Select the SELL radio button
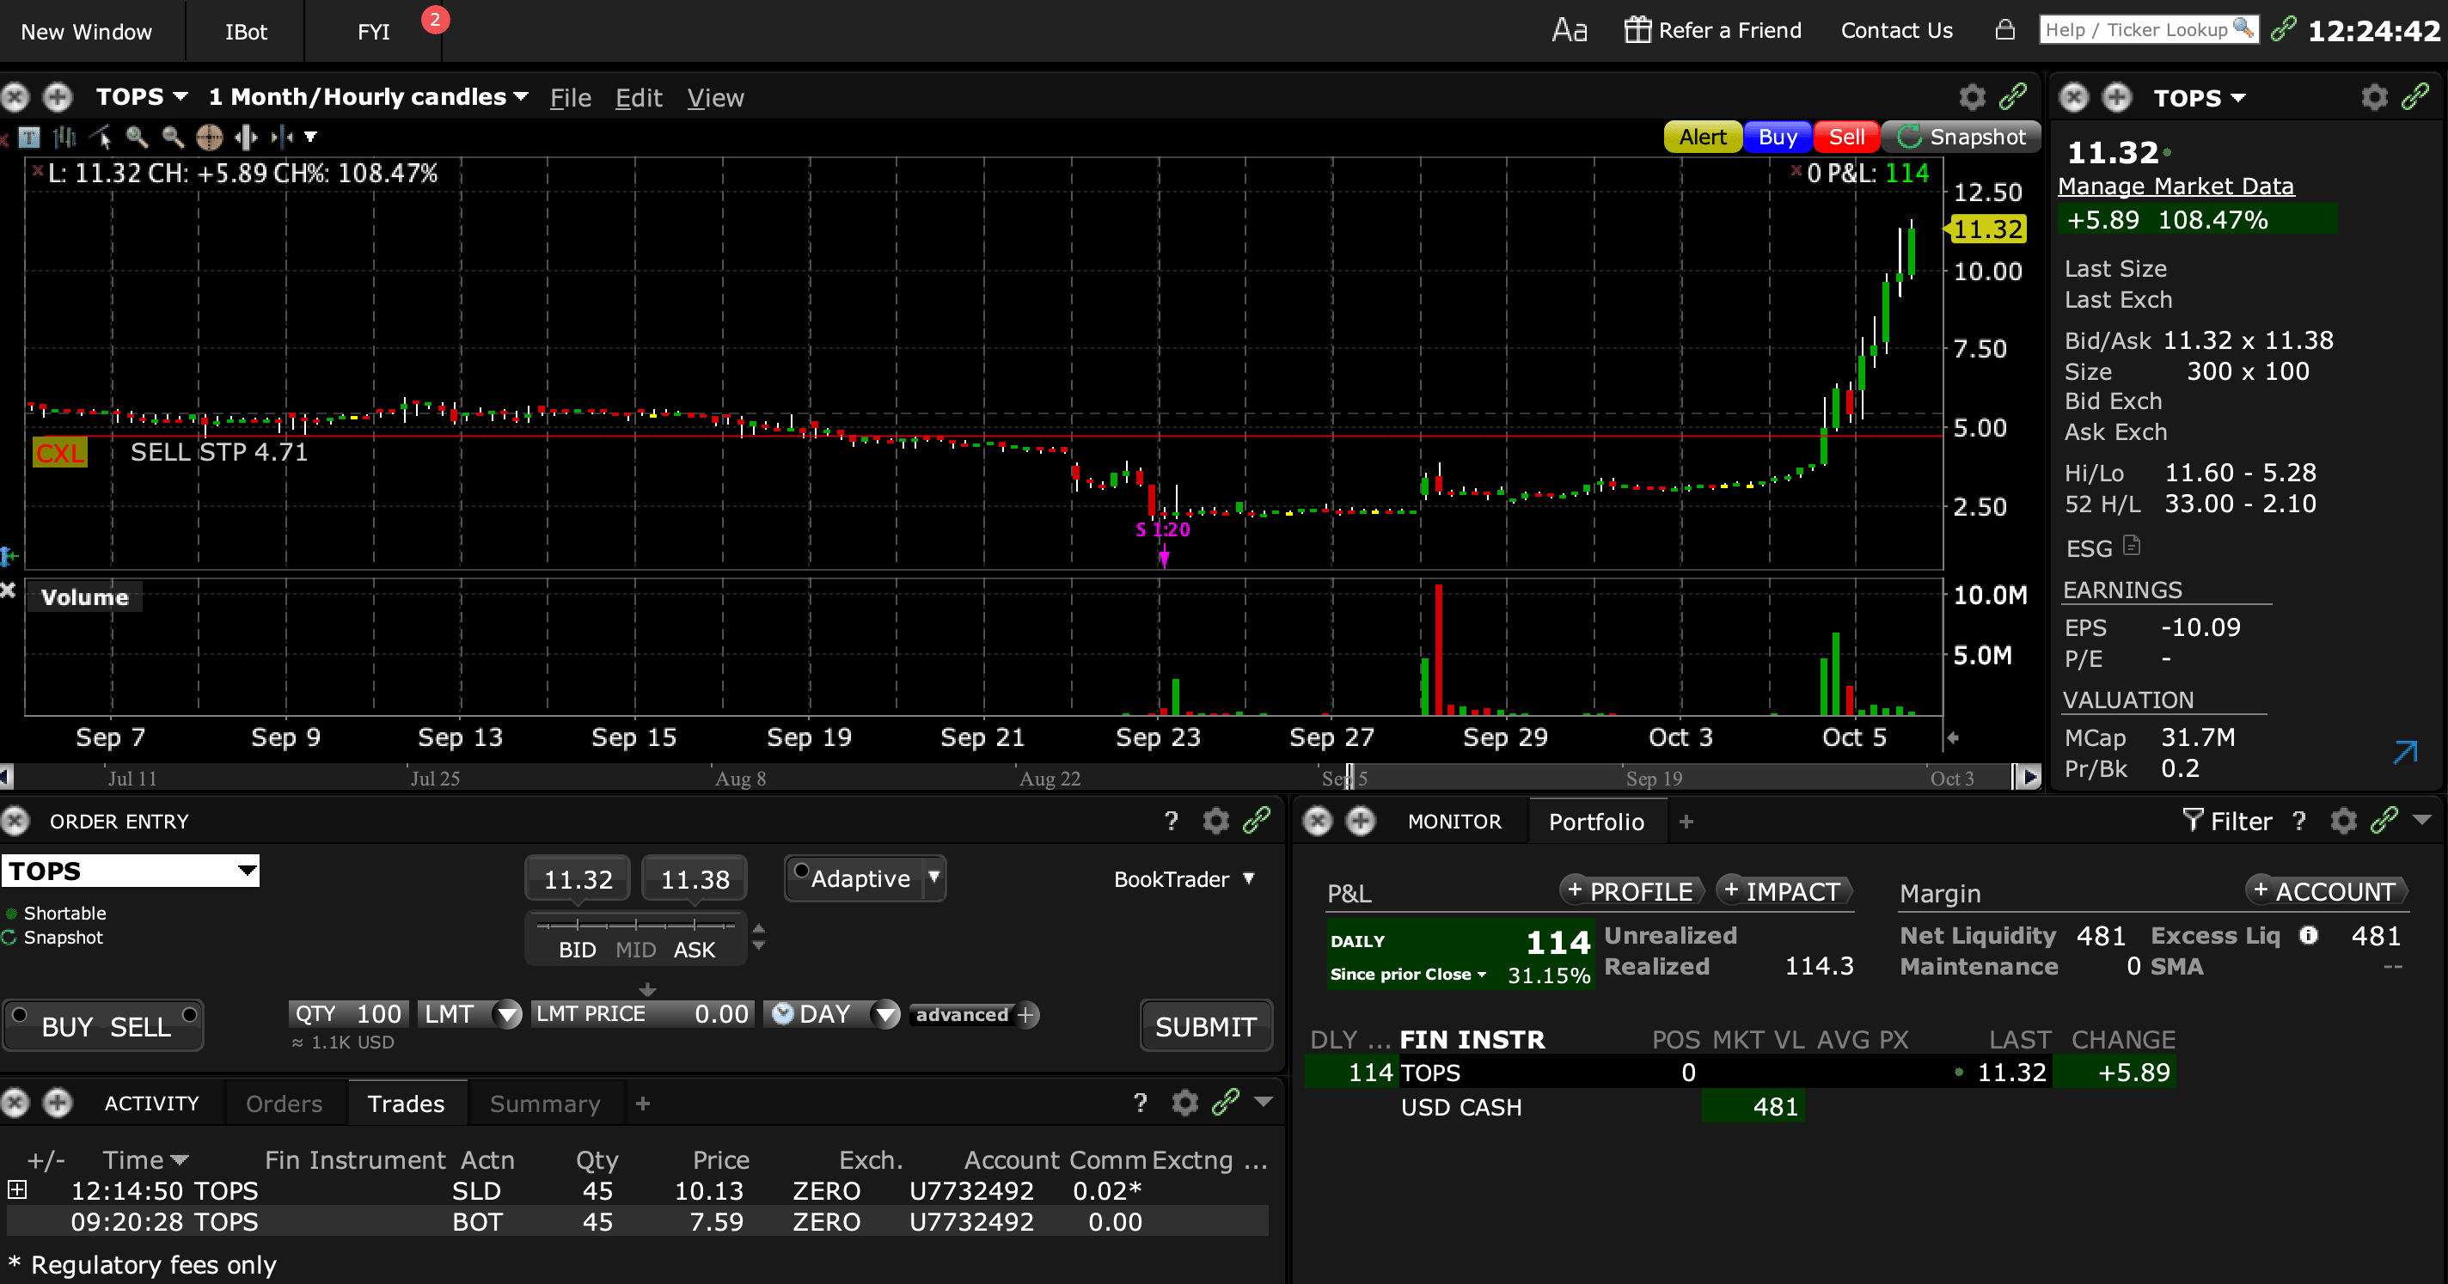This screenshot has width=2448, height=1284. click(x=189, y=1014)
